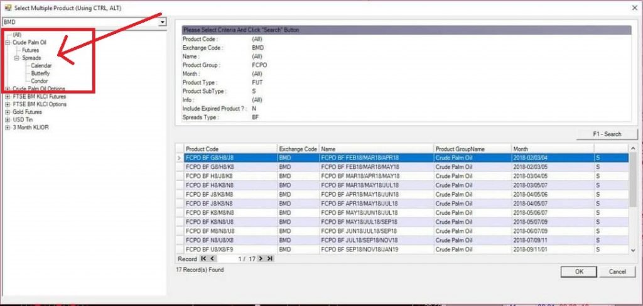This screenshot has height=306, width=643.
Task: Select Condor spread type in tree
Action: (40, 81)
